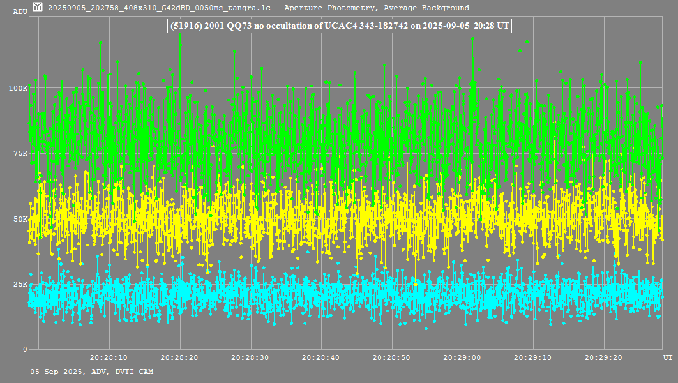This screenshot has width=678, height=383.
Task: Click the 20:28:50 time axis label
Action: tap(391, 358)
